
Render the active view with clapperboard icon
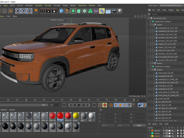43,11
